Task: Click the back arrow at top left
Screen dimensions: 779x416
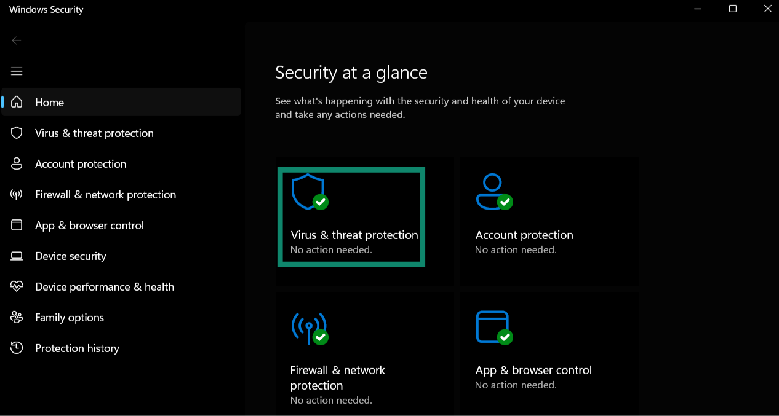Action: 16,40
